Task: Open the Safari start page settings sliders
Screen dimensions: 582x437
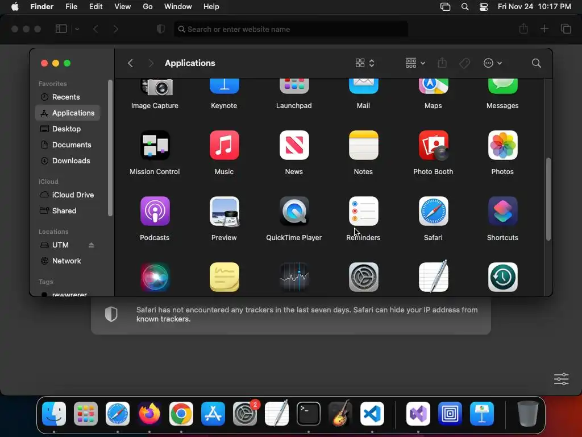Action: (561, 379)
